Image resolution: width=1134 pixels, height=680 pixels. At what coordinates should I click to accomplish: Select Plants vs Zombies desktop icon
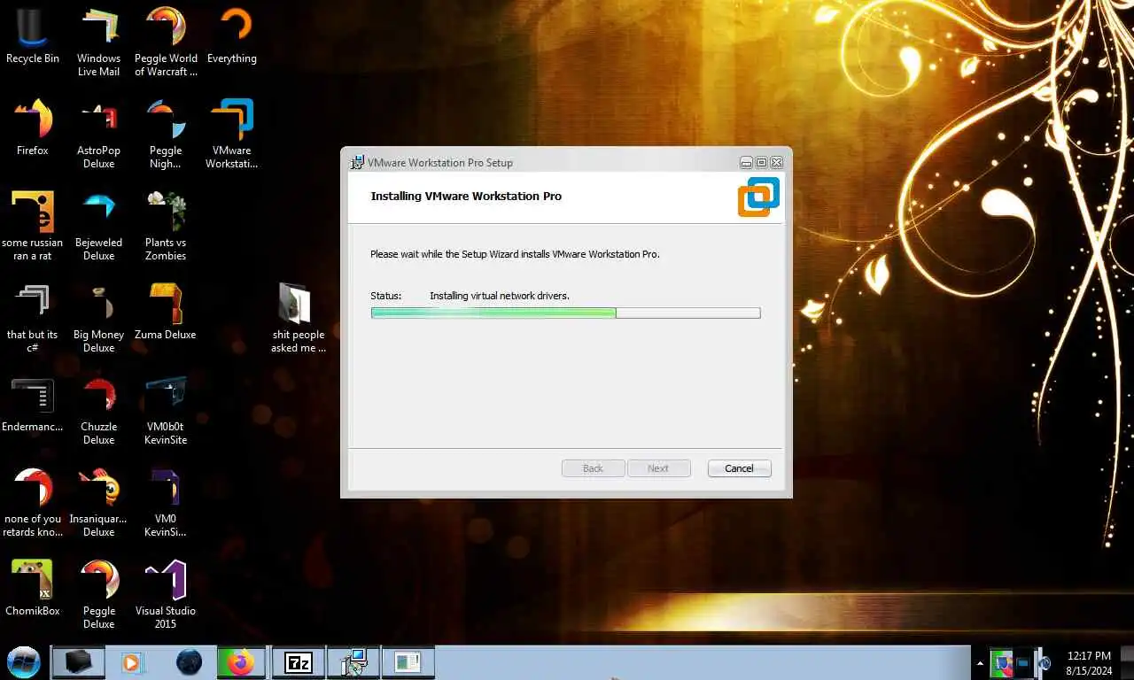[166, 226]
